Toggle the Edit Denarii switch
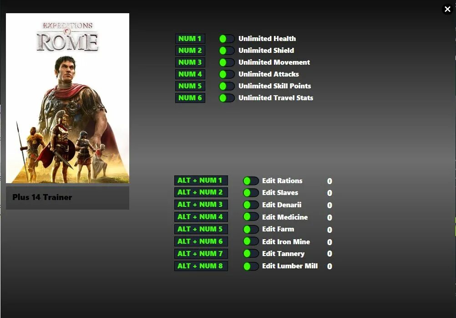 pyautogui.click(x=251, y=205)
